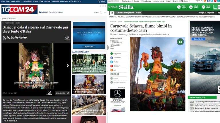Select 'Galleria Fotografica' tab on ANSA
This screenshot has width=220, height=123.
tap(125, 13)
